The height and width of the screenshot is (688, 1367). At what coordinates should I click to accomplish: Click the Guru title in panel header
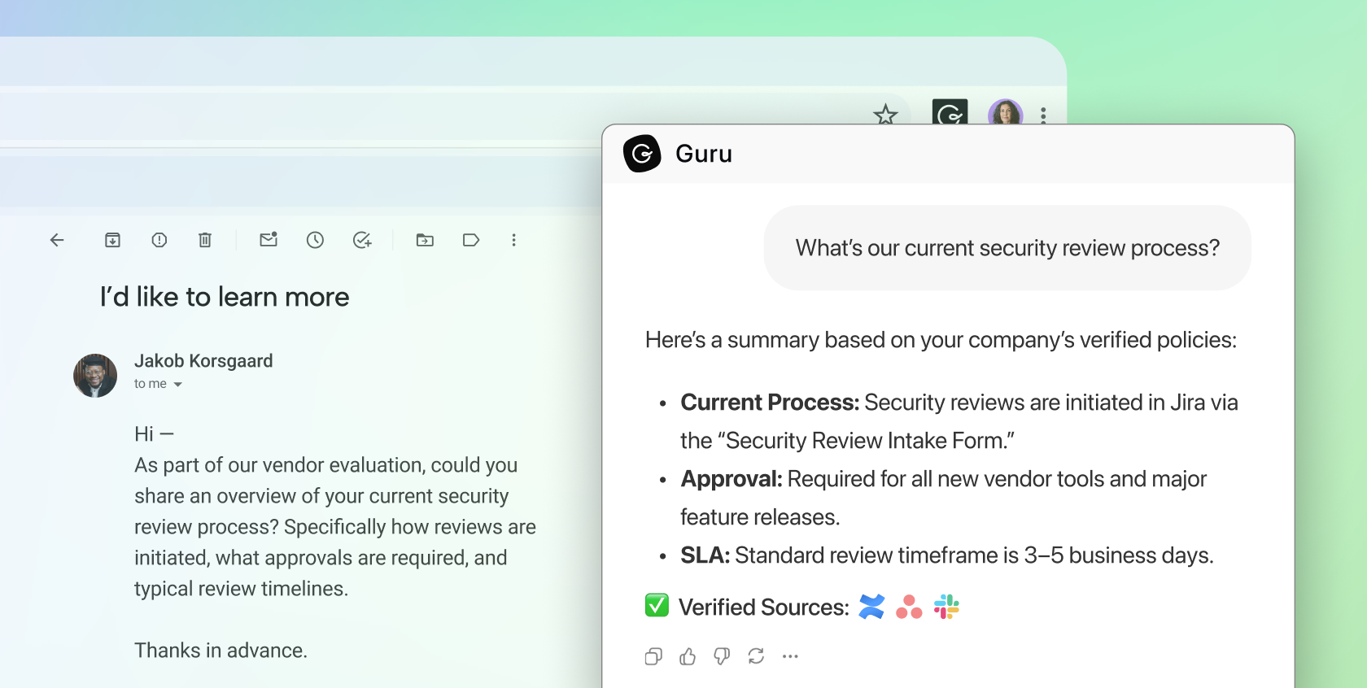pyautogui.click(x=704, y=154)
